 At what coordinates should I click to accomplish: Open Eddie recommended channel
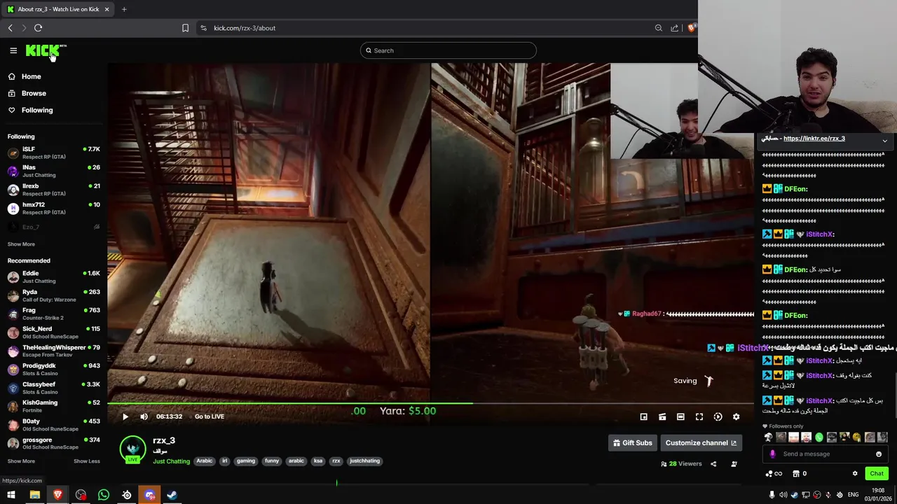pyautogui.click(x=53, y=276)
